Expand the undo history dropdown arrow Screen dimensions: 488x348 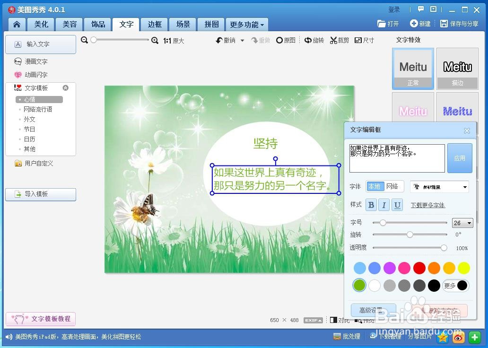click(243, 41)
